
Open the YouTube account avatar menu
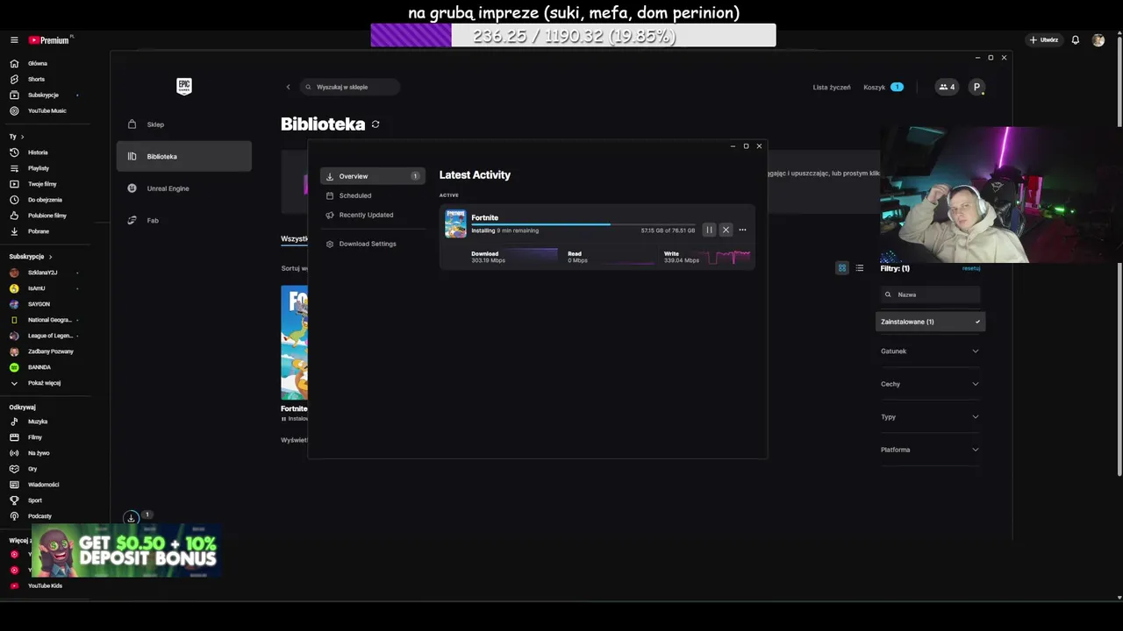point(1098,40)
